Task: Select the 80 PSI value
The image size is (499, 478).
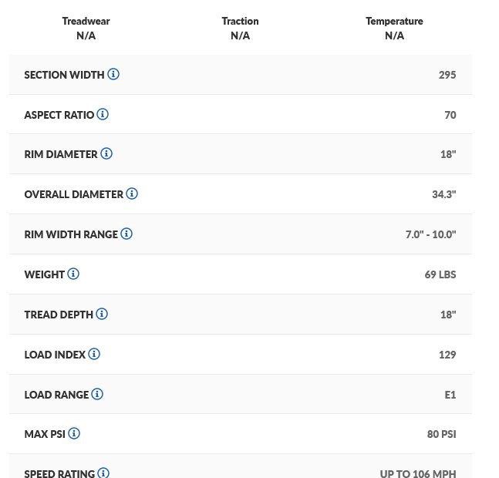Action: pos(441,434)
